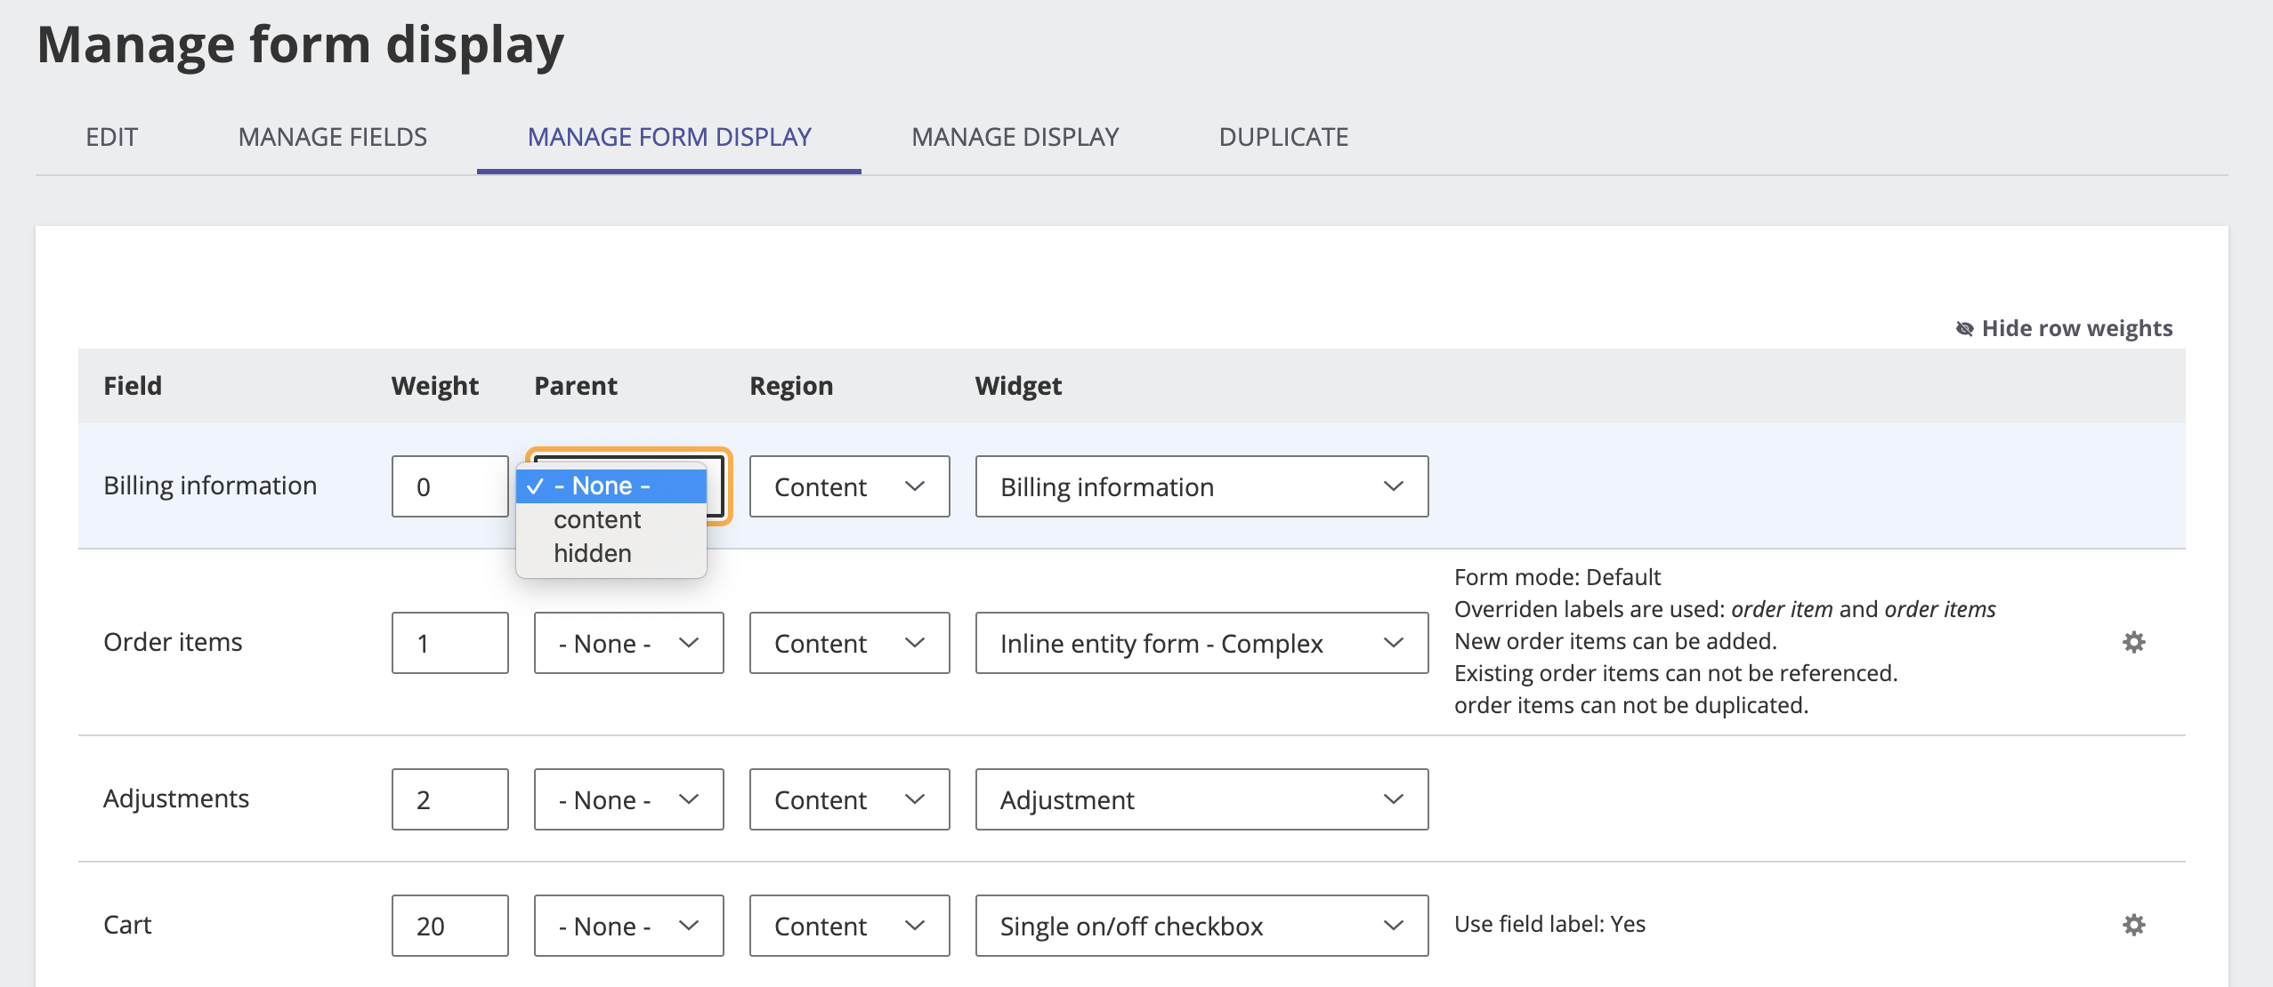The image size is (2273, 987).
Task: Open Parent dropdown for Adjustments
Action: click(x=628, y=799)
